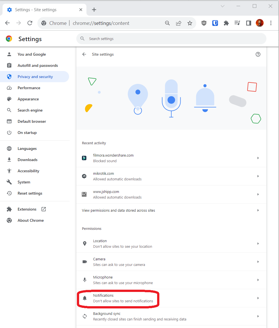Open Accessibility settings
The image size is (279, 328).
[34, 171]
